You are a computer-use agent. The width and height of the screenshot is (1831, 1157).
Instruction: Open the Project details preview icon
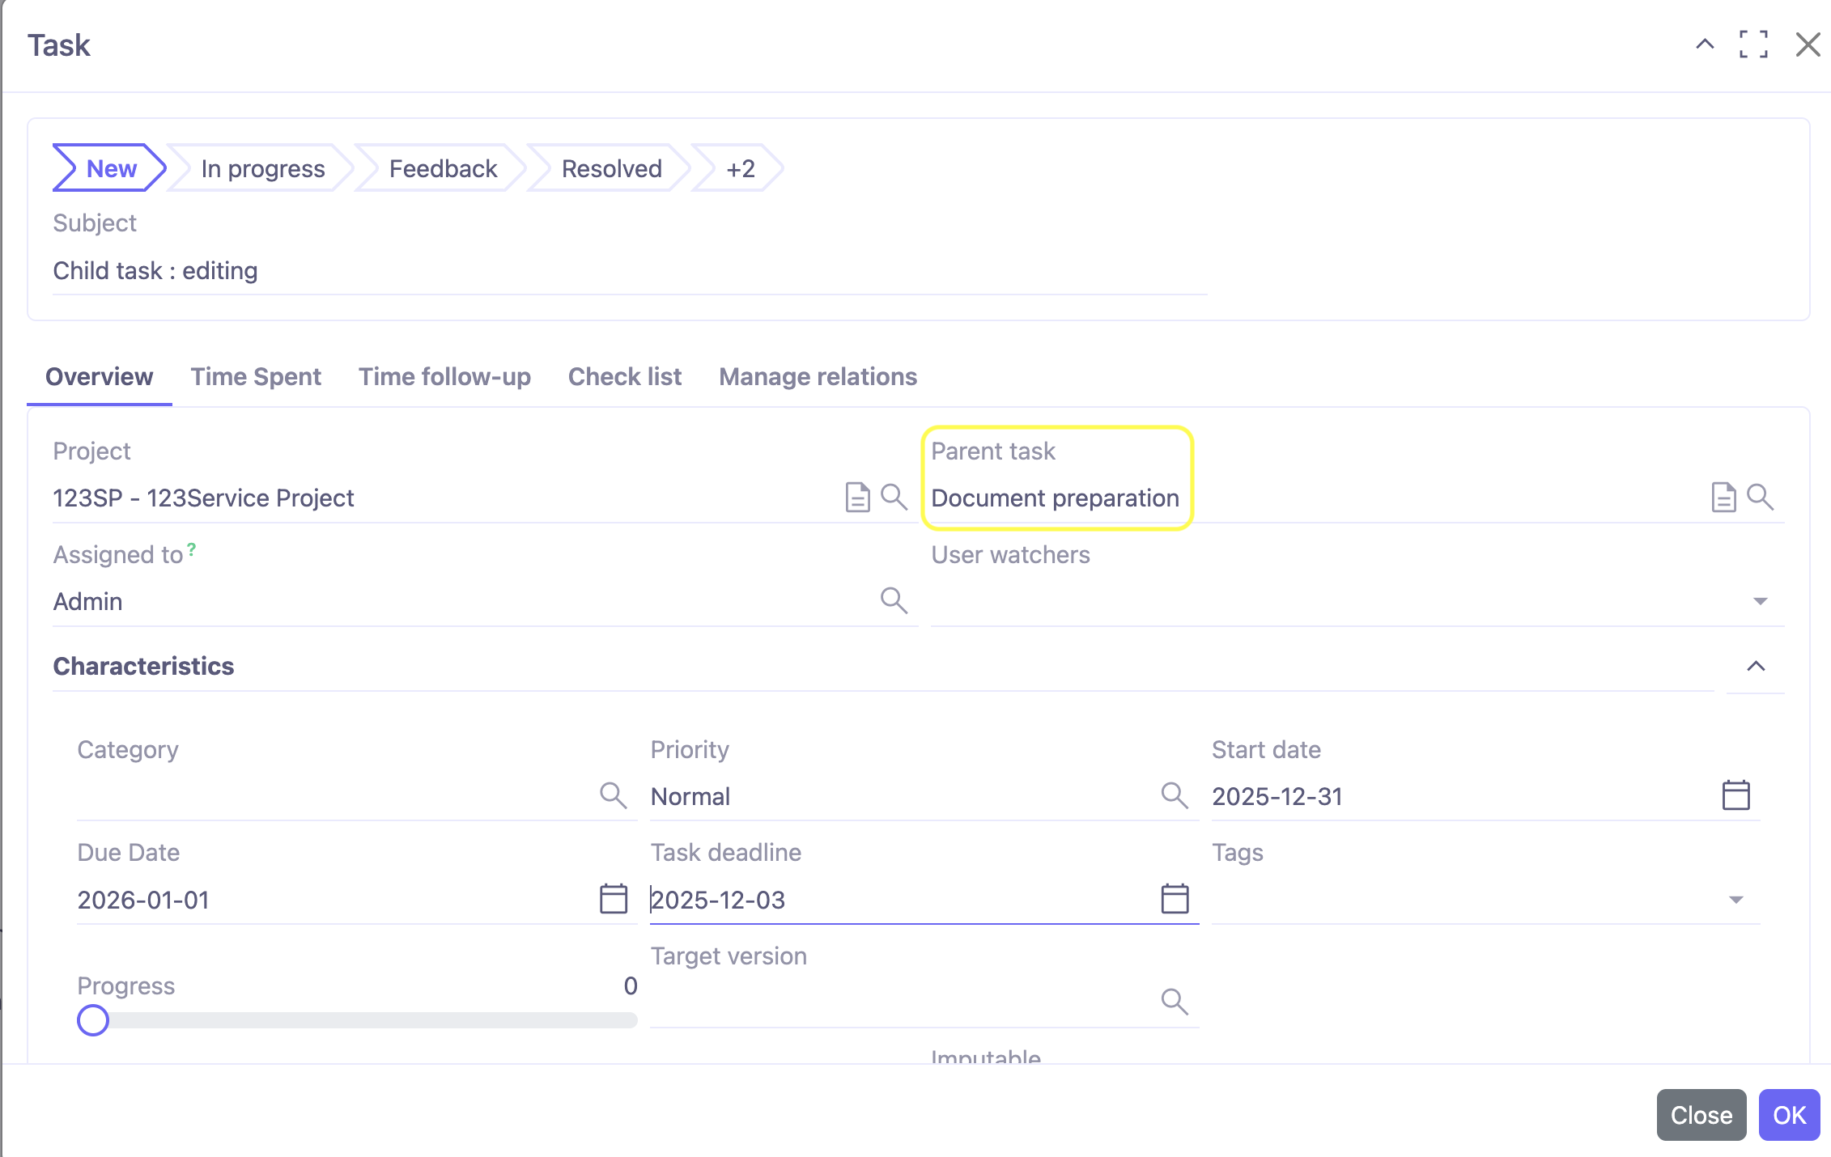click(x=856, y=498)
